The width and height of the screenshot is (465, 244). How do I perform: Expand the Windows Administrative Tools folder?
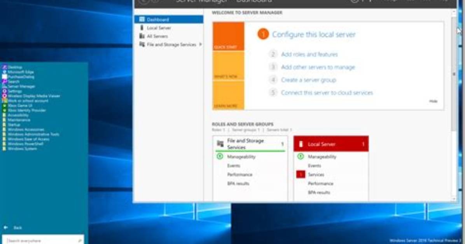point(31,134)
